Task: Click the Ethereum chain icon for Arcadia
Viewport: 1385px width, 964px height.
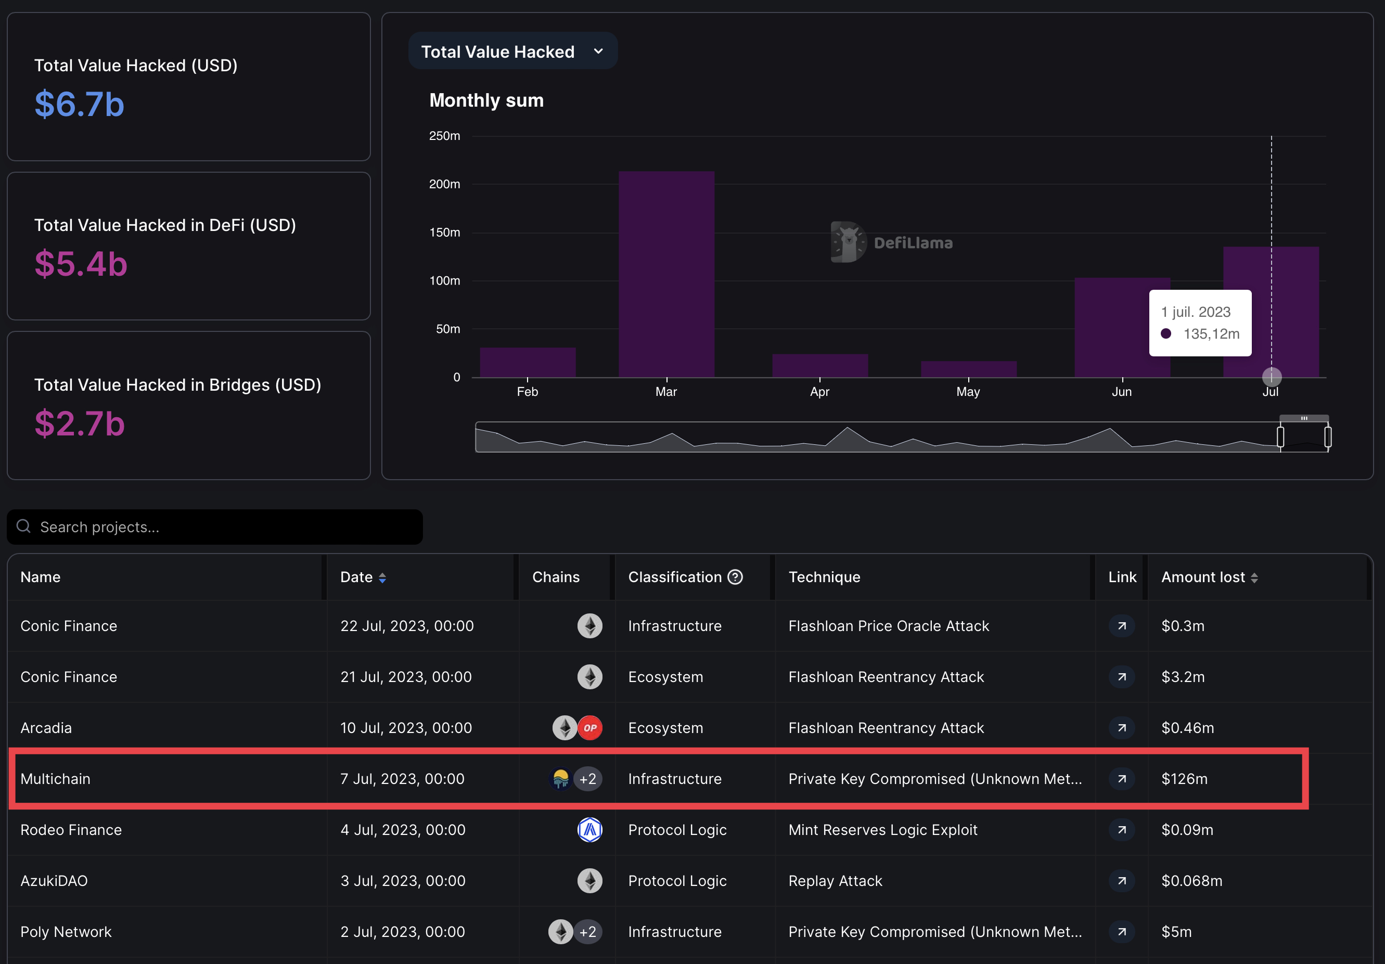Action: coord(565,728)
